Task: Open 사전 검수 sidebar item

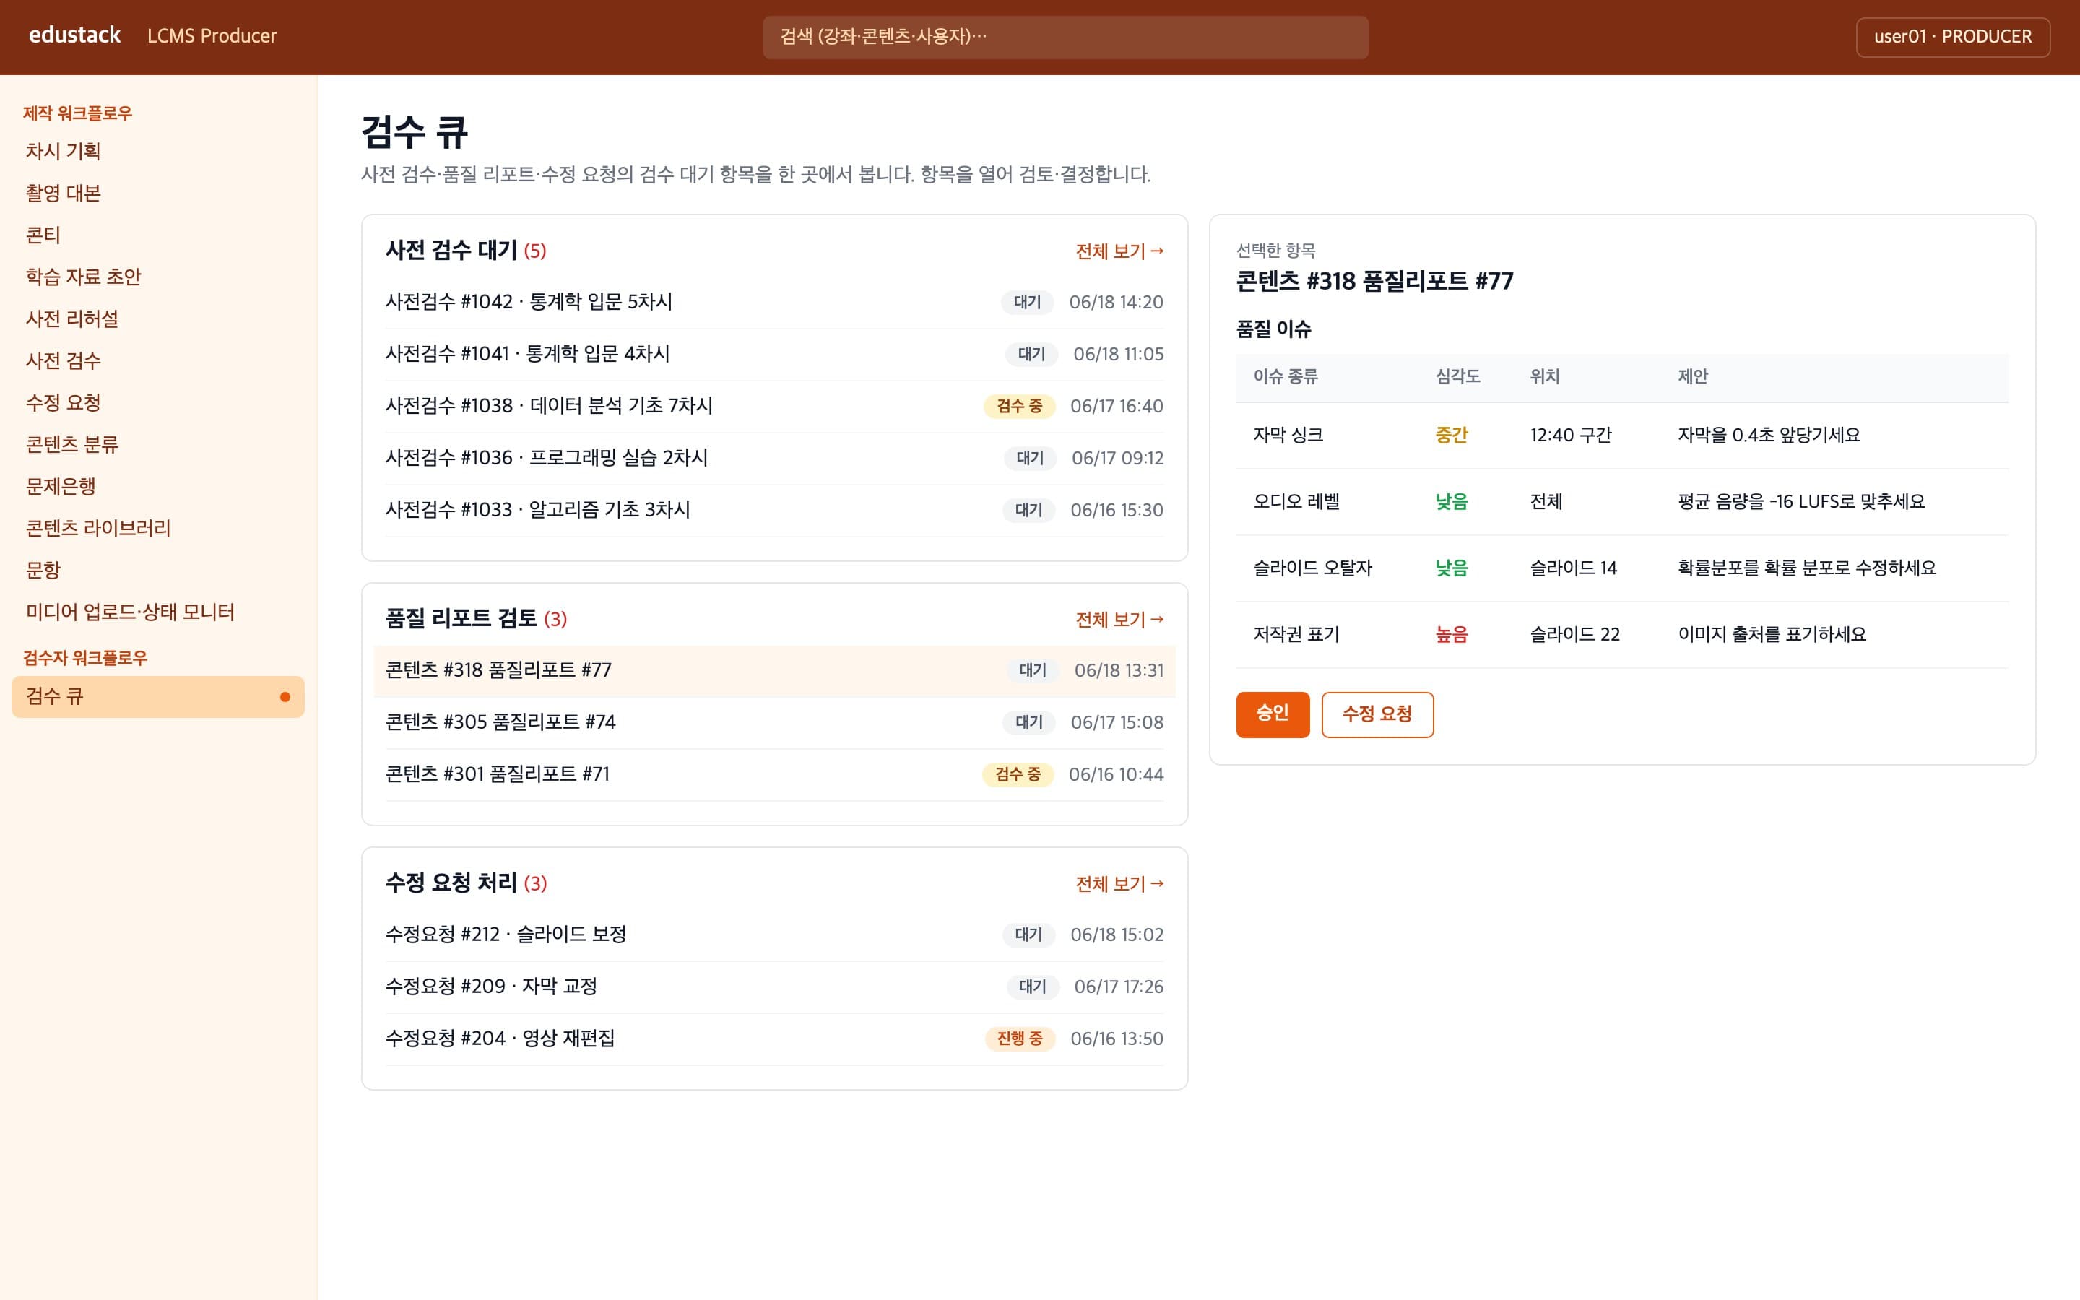Action: pos(158,360)
